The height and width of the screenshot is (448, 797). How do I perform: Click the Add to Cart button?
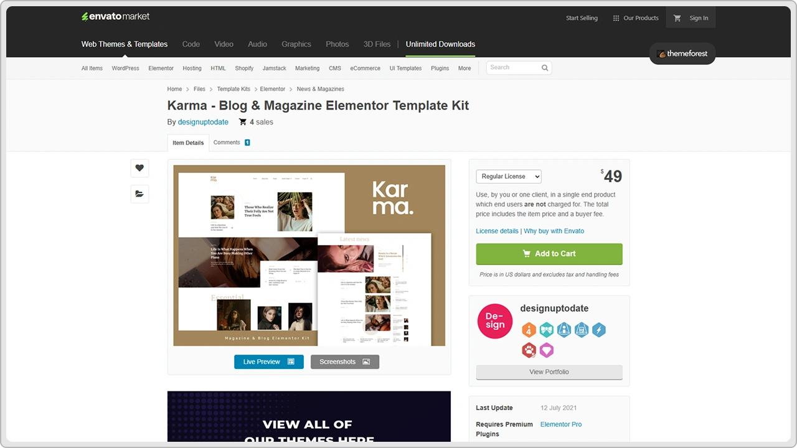pos(549,254)
